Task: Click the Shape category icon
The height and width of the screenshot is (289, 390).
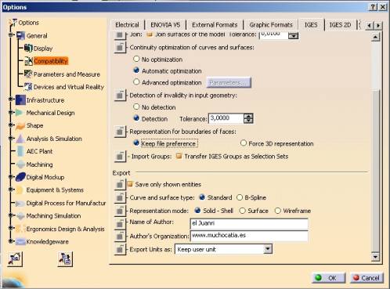Action: click(20, 126)
